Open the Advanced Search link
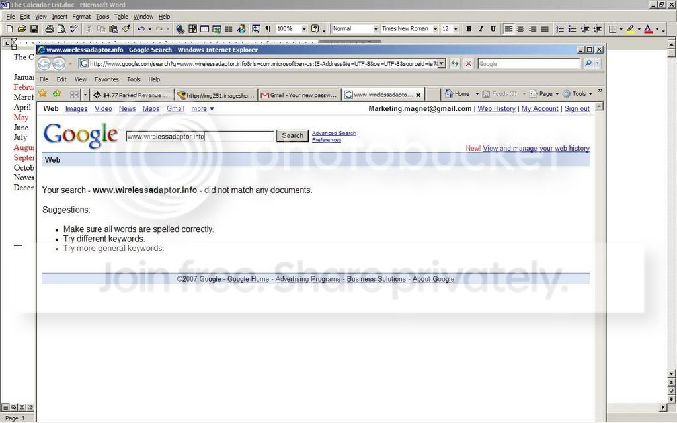Viewport: 677px width, 423px height. click(334, 133)
